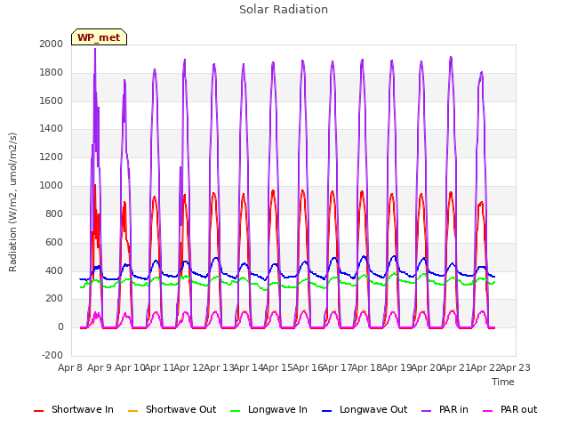The width and height of the screenshot is (569, 427).
Task: Click the 2000 y-axis tick label
Action: coord(52,44)
